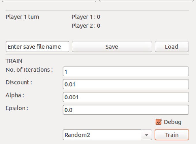Screen dimensions: 196x144
Task: Click the Debug label text
Action: (x=172, y=122)
